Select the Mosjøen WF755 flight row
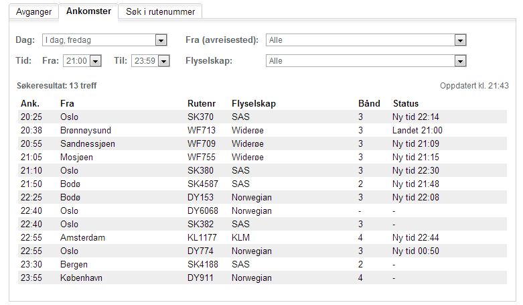The height and width of the screenshot is (305, 523). pyautogui.click(x=265, y=157)
